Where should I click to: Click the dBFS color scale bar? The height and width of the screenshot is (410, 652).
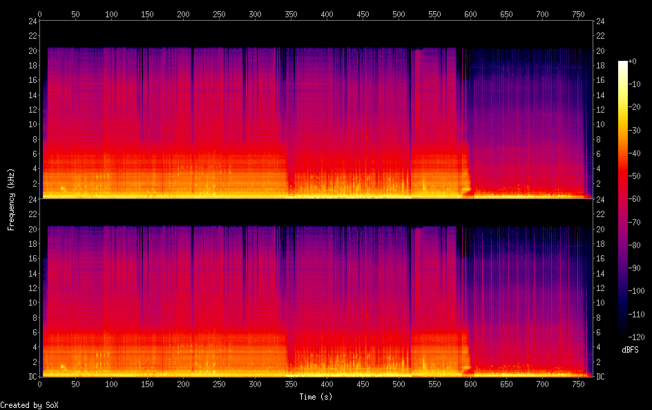pos(623,199)
